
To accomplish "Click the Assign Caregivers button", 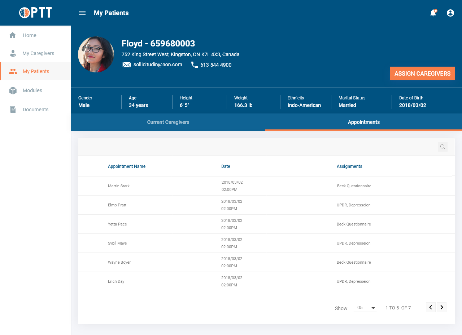I will (x=422, y=73).
